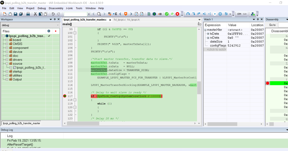Viewport: 288px width, 151px height.
Task: Select the workspace bottom tab lpspi_polling_b2b_transfer_master
Action: click(x=22, y=123)
